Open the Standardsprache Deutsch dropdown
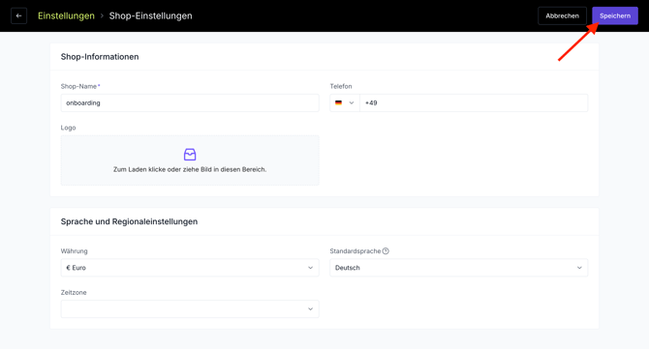 click(x=458, y=268)
